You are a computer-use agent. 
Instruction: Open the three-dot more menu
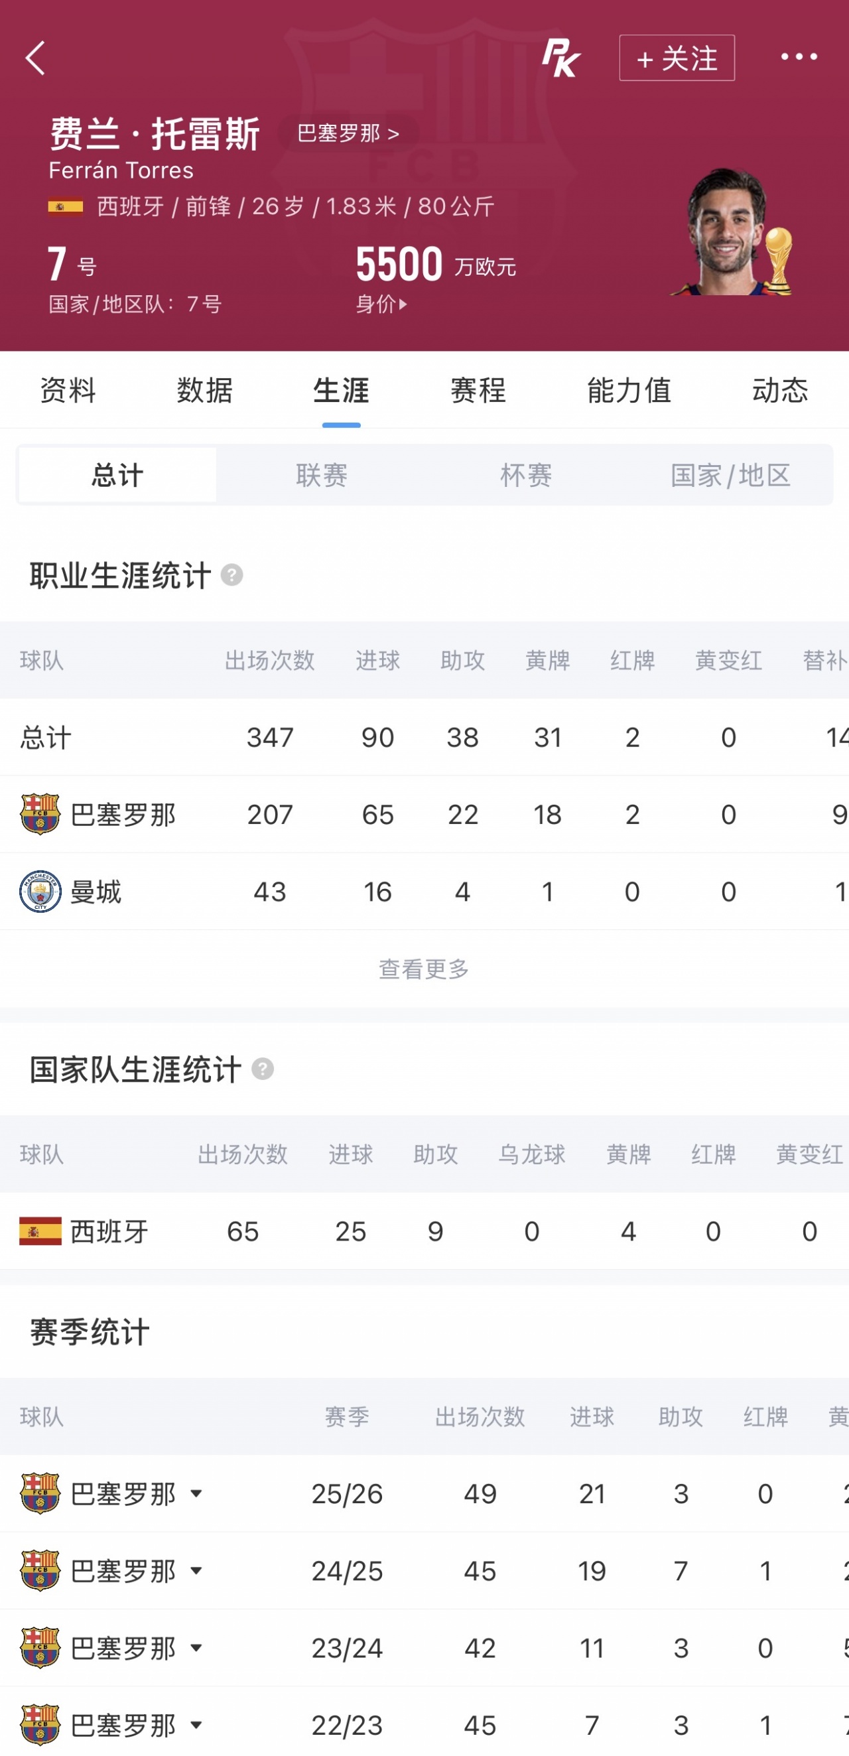pos(799,57)
